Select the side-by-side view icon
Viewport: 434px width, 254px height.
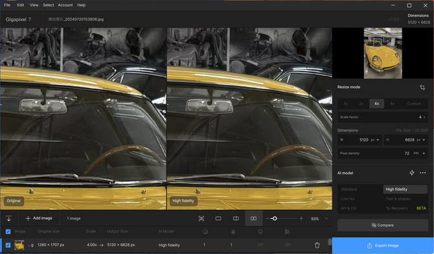[253, 218]
